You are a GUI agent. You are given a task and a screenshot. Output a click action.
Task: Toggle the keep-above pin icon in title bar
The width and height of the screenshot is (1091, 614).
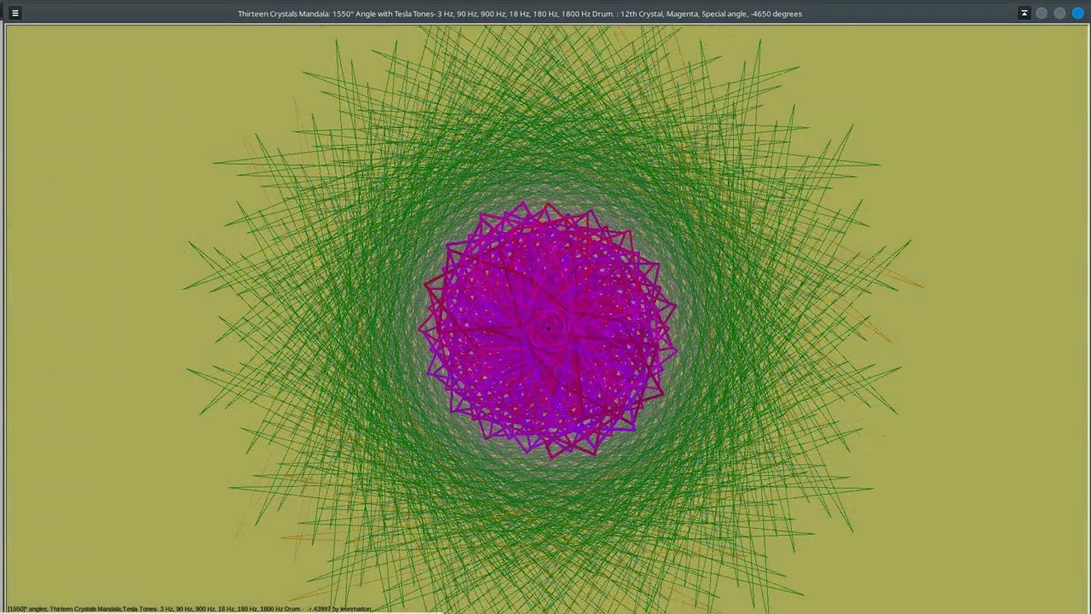[x=1024, y=14]
